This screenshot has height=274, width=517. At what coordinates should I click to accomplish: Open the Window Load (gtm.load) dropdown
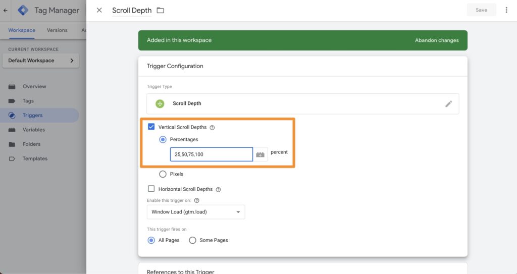(196, 212)
